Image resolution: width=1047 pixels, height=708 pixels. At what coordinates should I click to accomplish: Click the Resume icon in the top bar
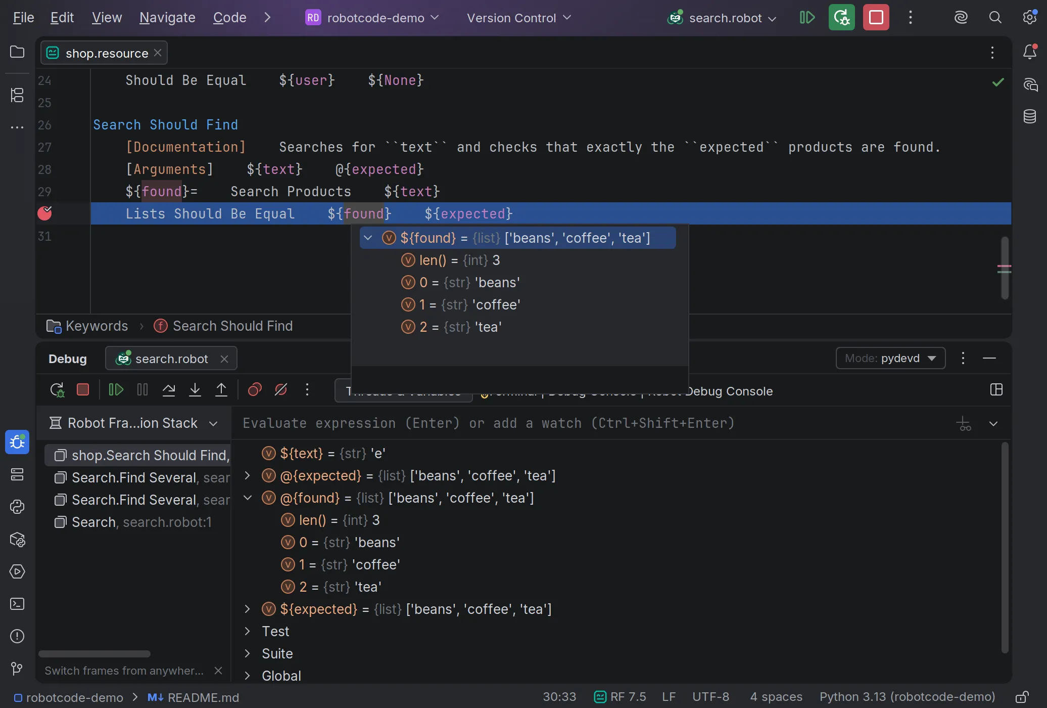point(807,18)
